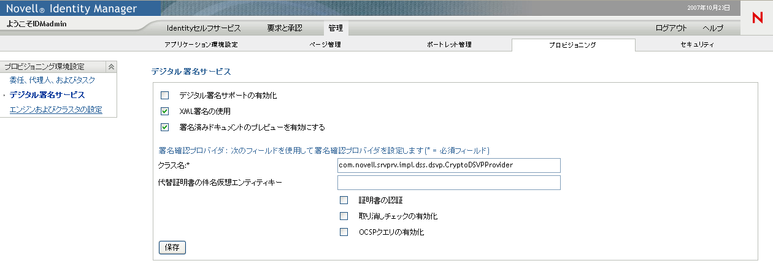Toggle OCSPクエリの有効化 checkbox
The height and width of the screenshot is (266, 773).
click(x=344, y=232)
